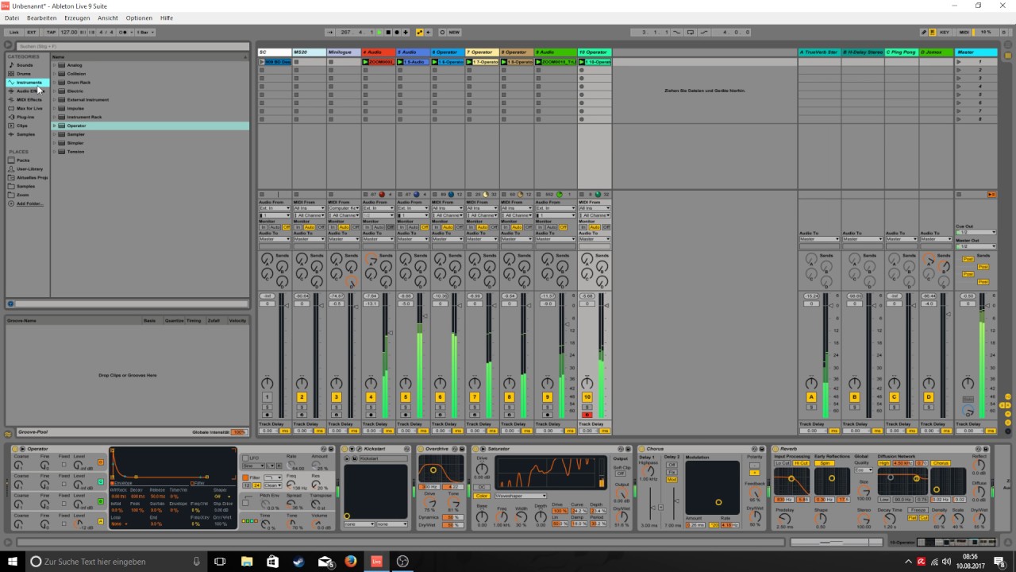This screenshot has height=572, width=1016.
Task: Enable the Operator LFO checkbox
Action: 245,458
